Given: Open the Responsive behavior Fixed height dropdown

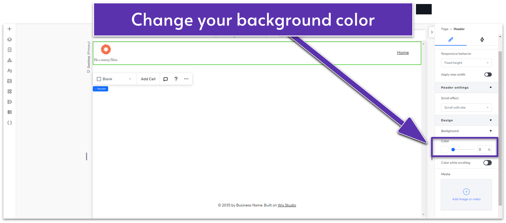Looking at the screenshot, I should tap(466, 63).
